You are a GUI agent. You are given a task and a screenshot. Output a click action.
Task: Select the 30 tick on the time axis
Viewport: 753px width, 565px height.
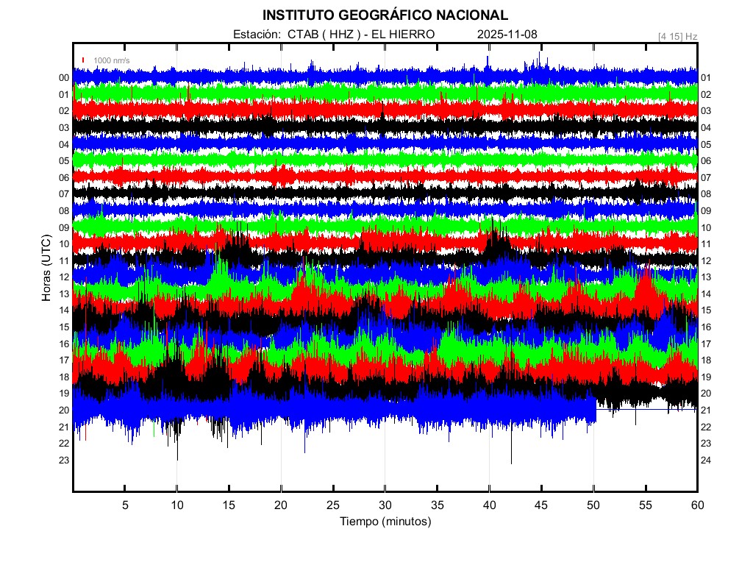click(x=385, y=505)
